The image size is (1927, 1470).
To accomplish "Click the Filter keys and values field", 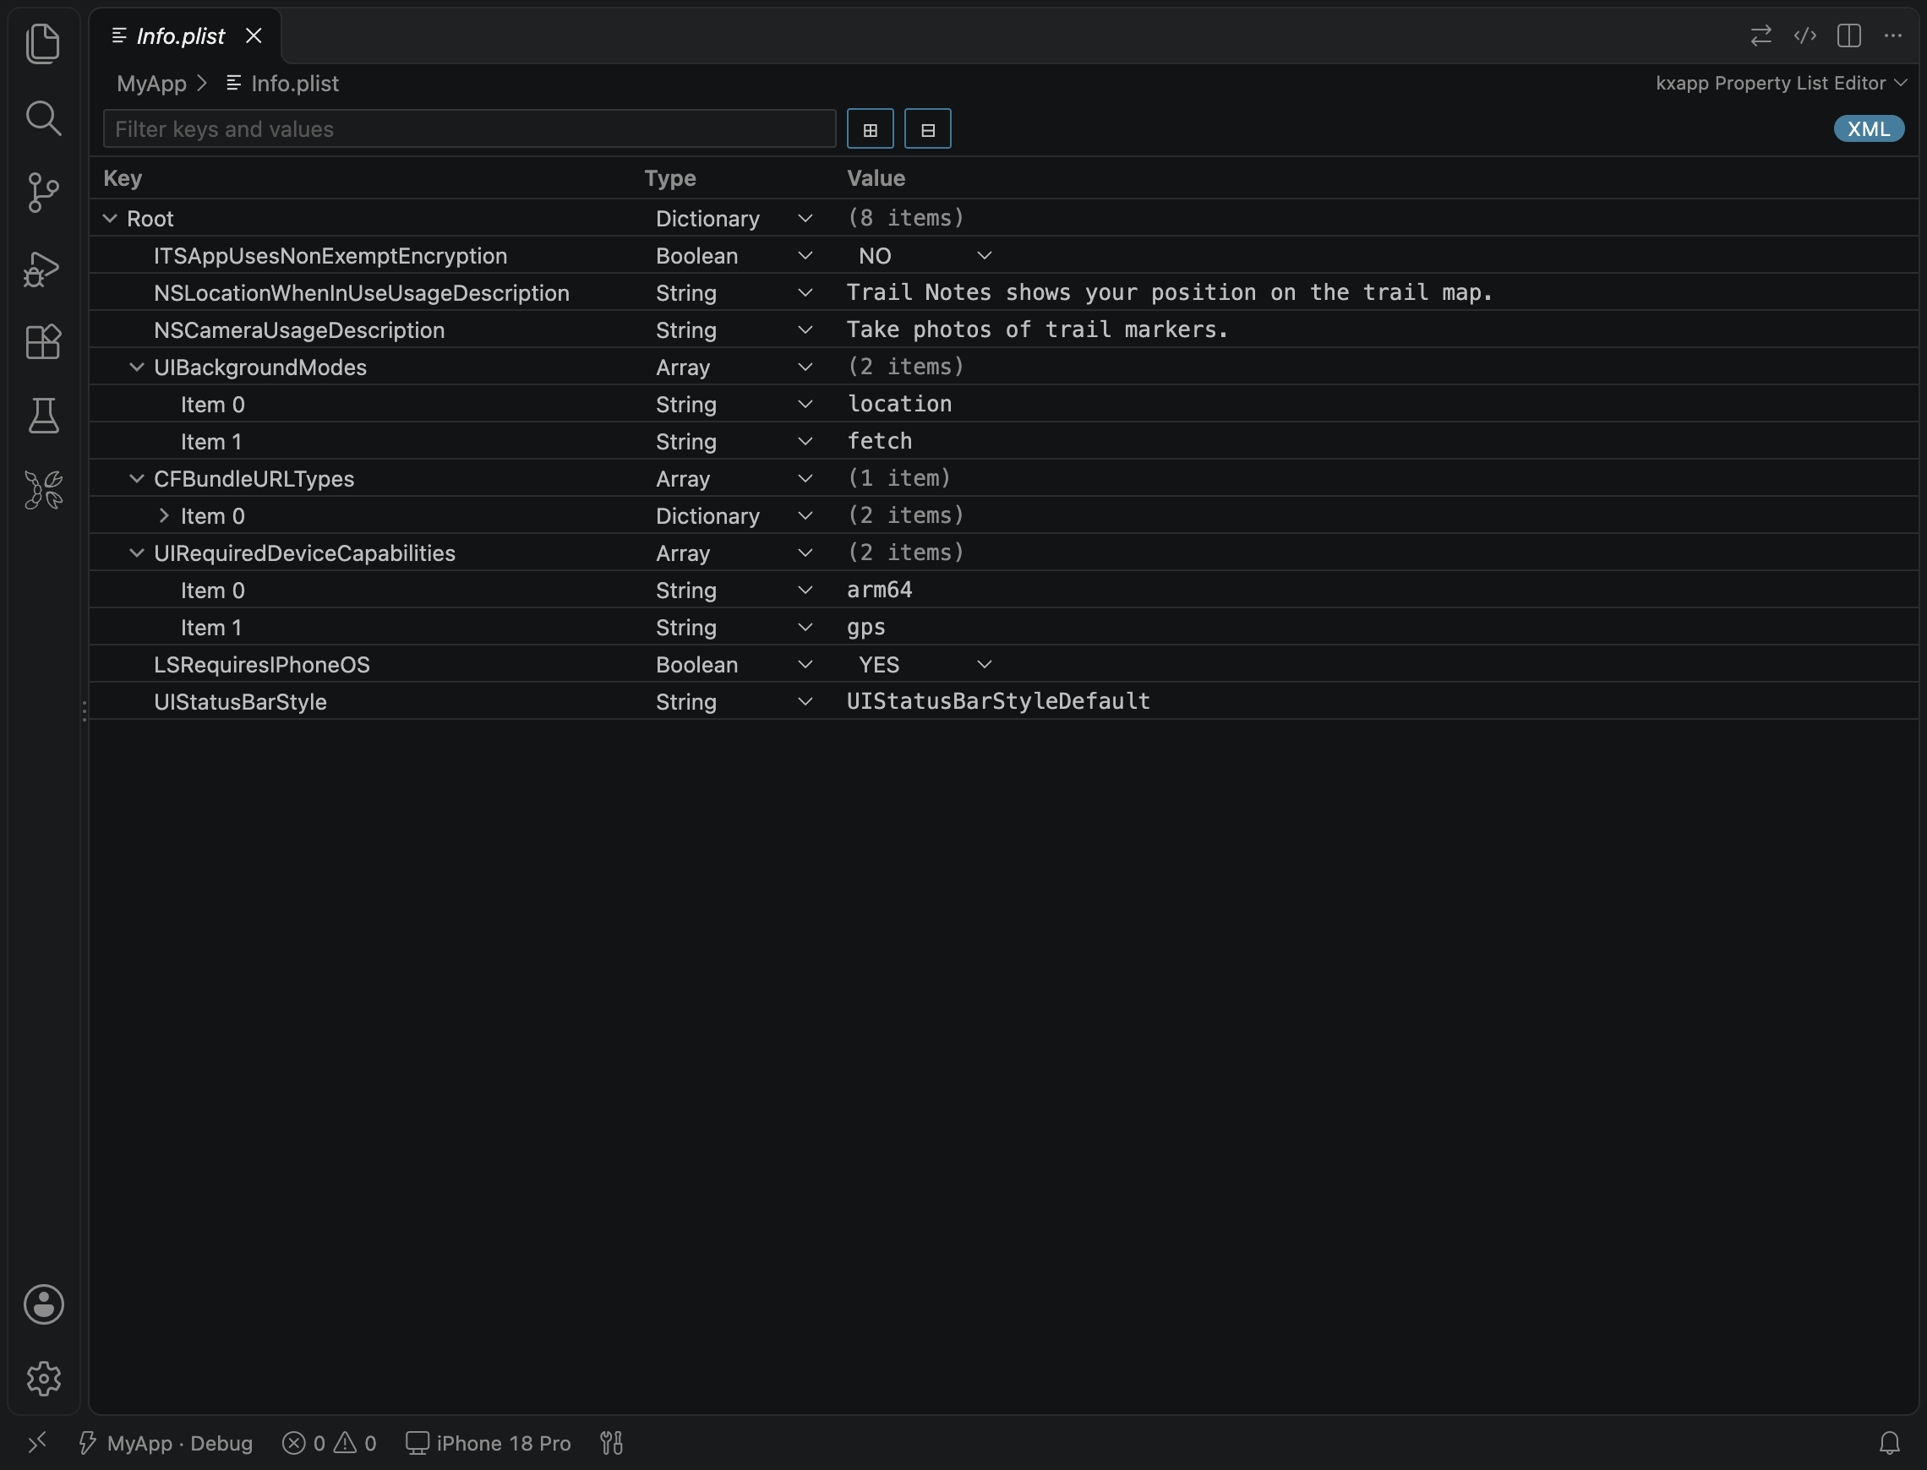I will click(469, 128).
